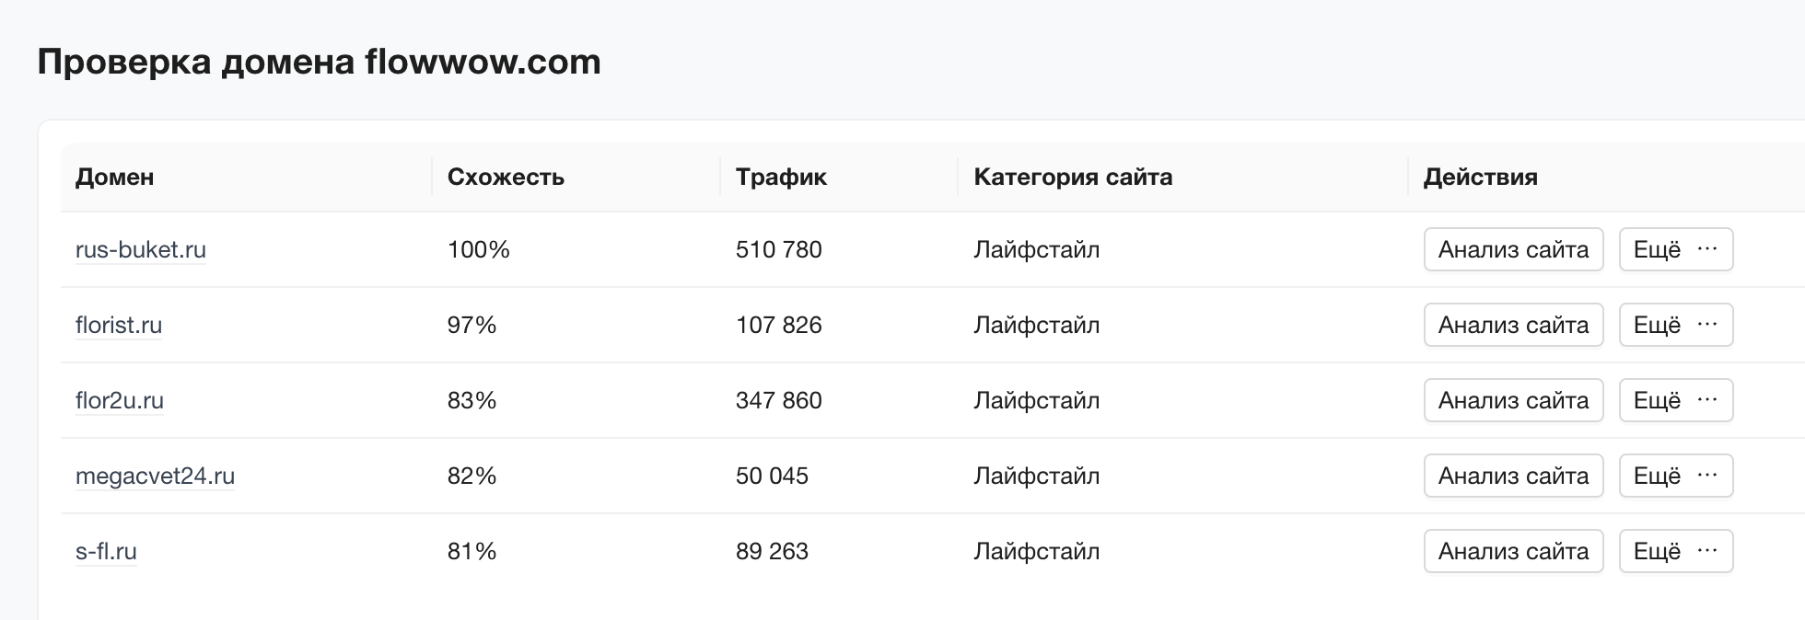The image size is (1805, 620).
Task: Open the s-fl.ru domain link
Action: (106, 551)
